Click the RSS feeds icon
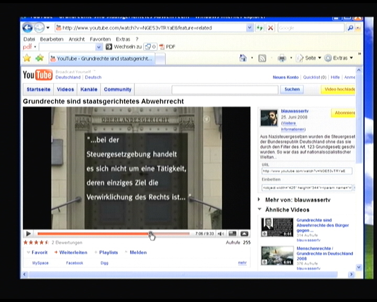Viewport: 377px width, 302px height. (x=262, y=58)
